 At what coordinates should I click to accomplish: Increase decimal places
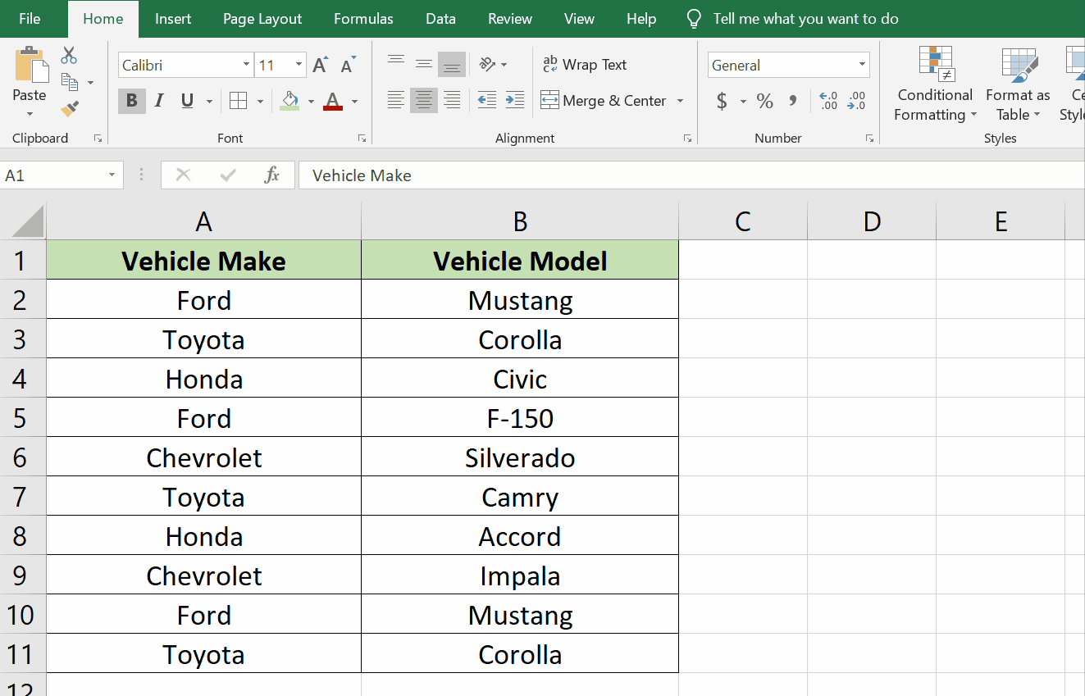click(828, 101)
